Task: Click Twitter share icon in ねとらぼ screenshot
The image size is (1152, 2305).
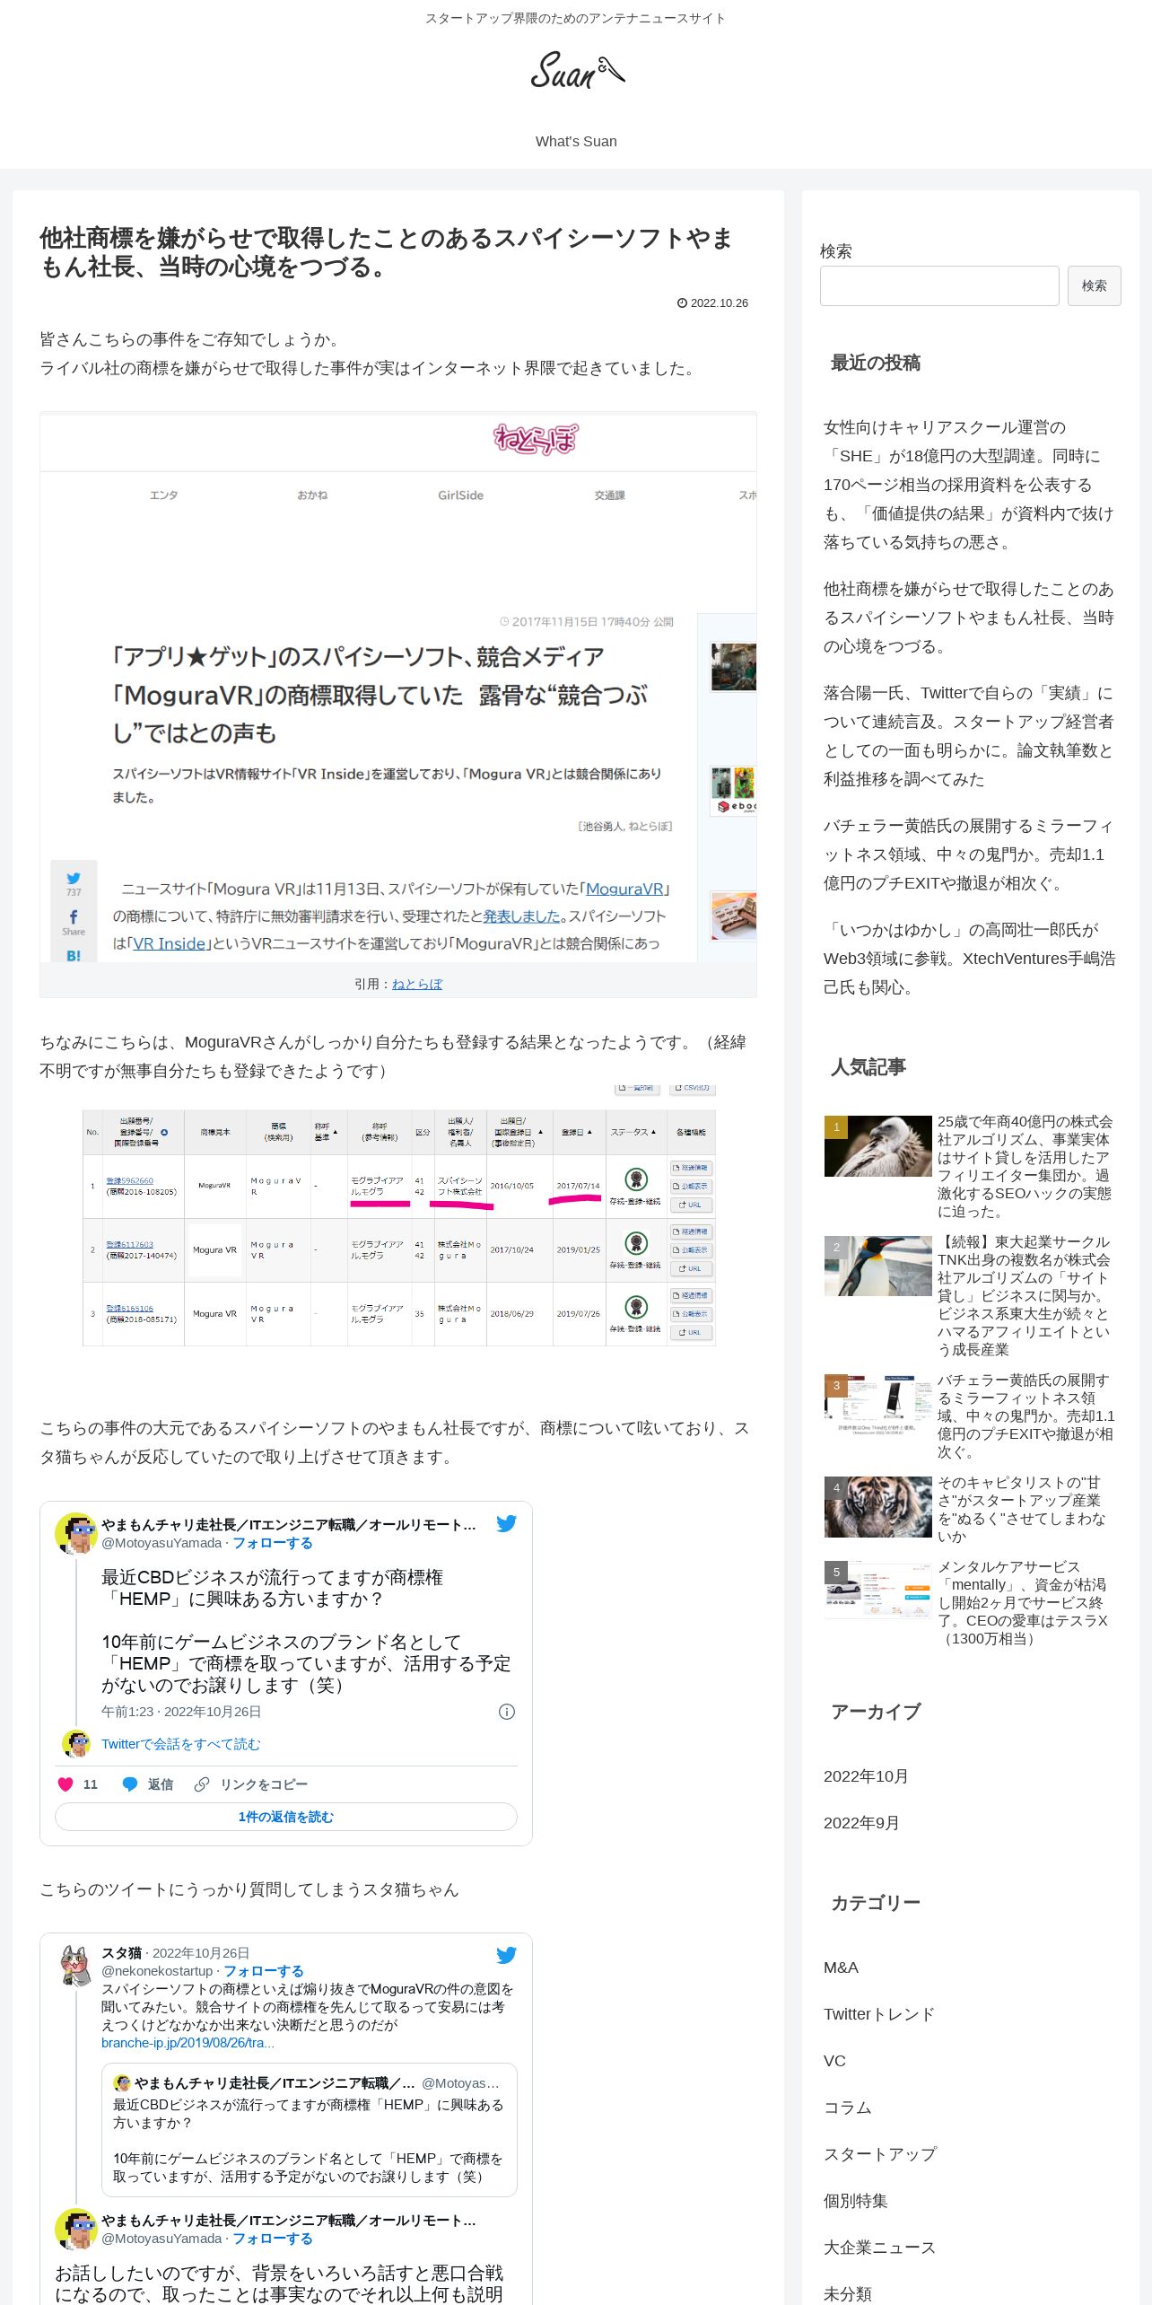Action: click(x=74, y=878)
